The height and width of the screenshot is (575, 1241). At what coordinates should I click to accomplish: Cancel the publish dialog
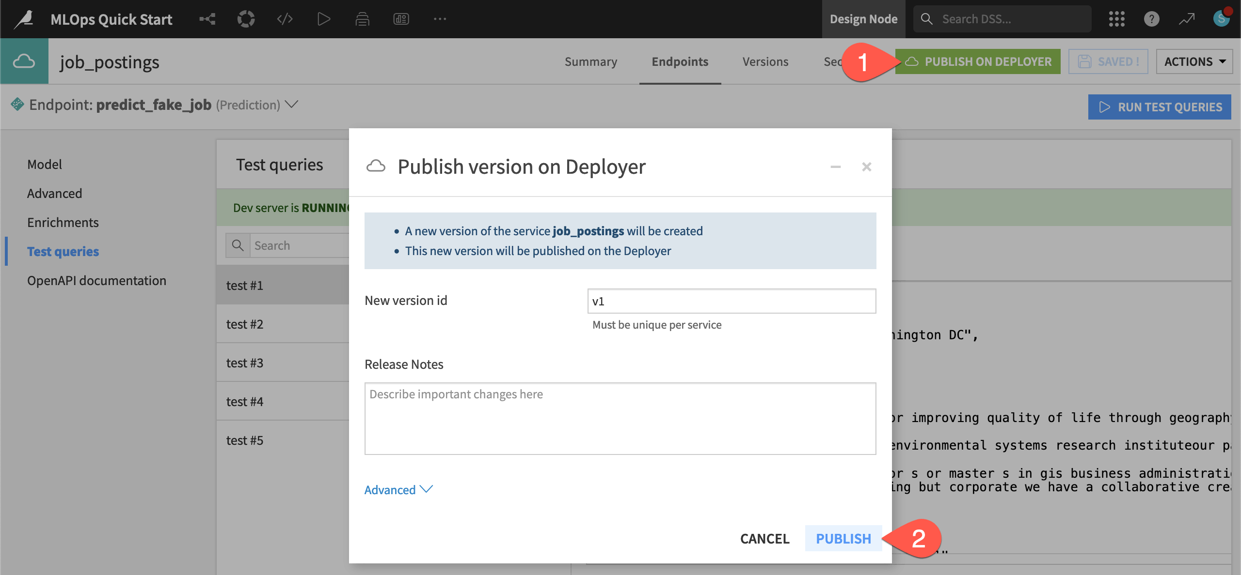[764, 538]
